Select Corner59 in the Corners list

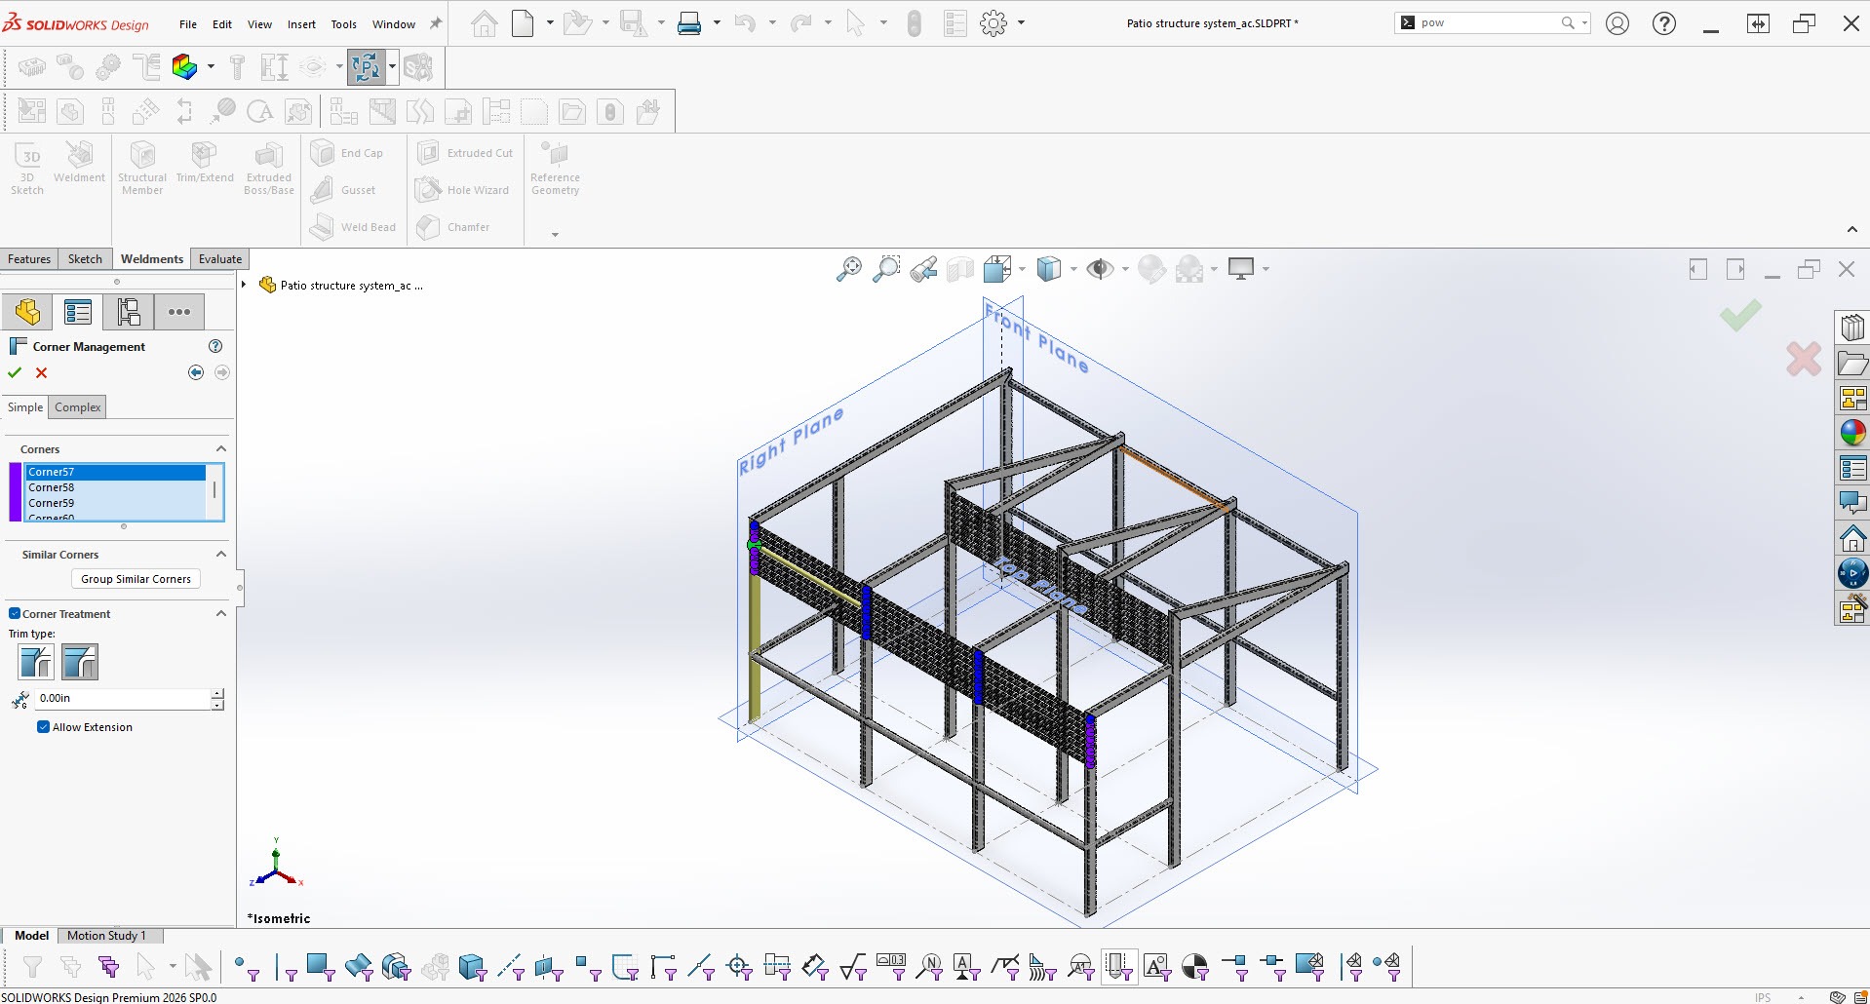(x=53, y=502)
